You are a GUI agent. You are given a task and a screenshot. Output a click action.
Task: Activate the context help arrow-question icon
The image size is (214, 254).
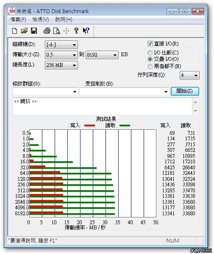(x=86, y=31)
